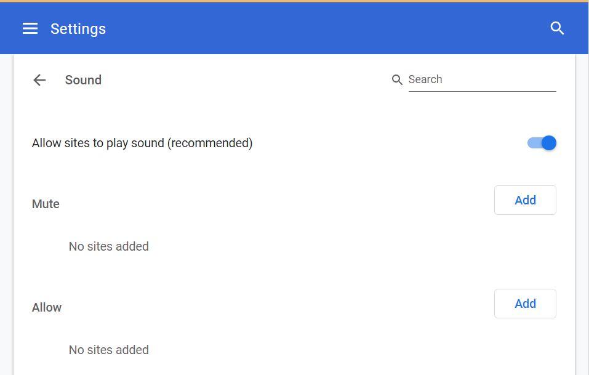Image resolution: width=589 pixels, height=375 pixels.
Task: Click the gray margin right of the settings card
Action: pos(582,214)
